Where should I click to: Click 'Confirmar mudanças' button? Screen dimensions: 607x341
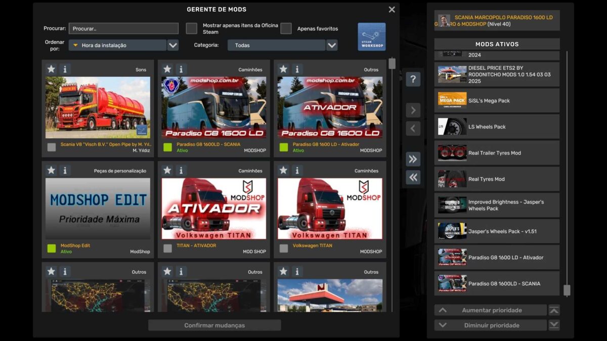pos(214,325)
